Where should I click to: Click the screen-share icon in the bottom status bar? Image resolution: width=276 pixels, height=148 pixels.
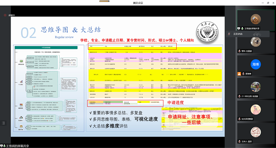tap(1, 146)
